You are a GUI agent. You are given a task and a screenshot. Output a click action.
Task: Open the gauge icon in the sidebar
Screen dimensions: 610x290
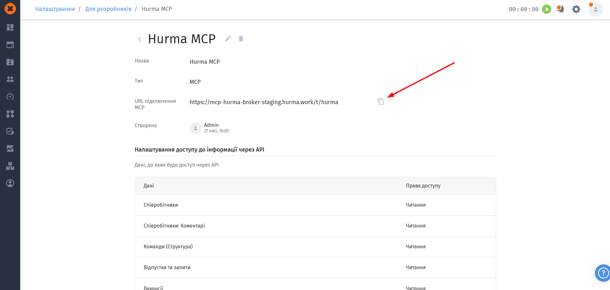pos(10,96)
